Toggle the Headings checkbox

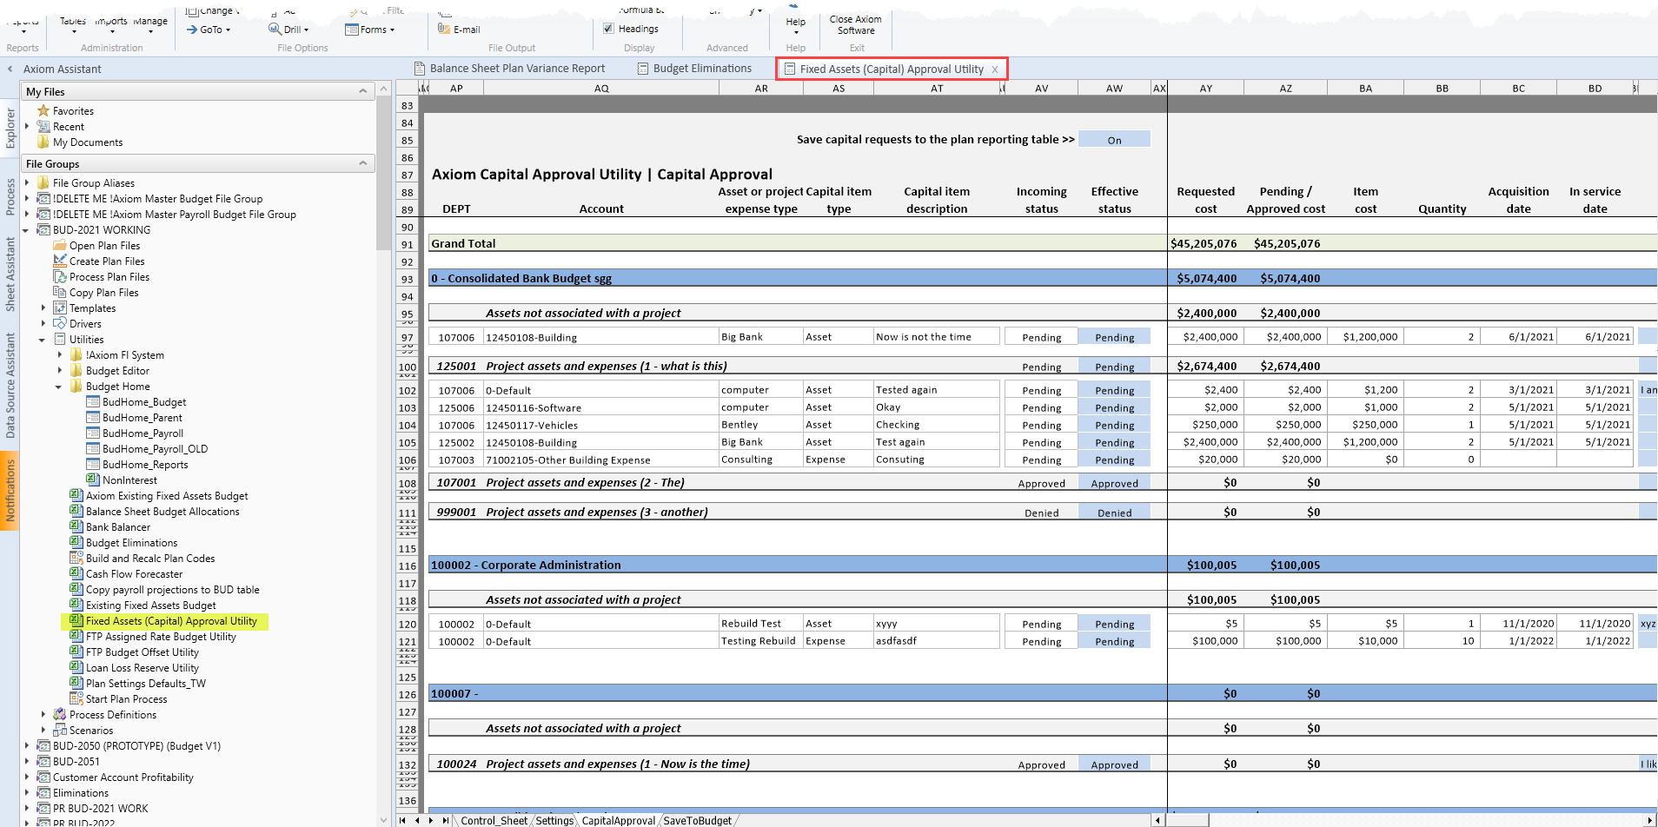coord(608,29)
